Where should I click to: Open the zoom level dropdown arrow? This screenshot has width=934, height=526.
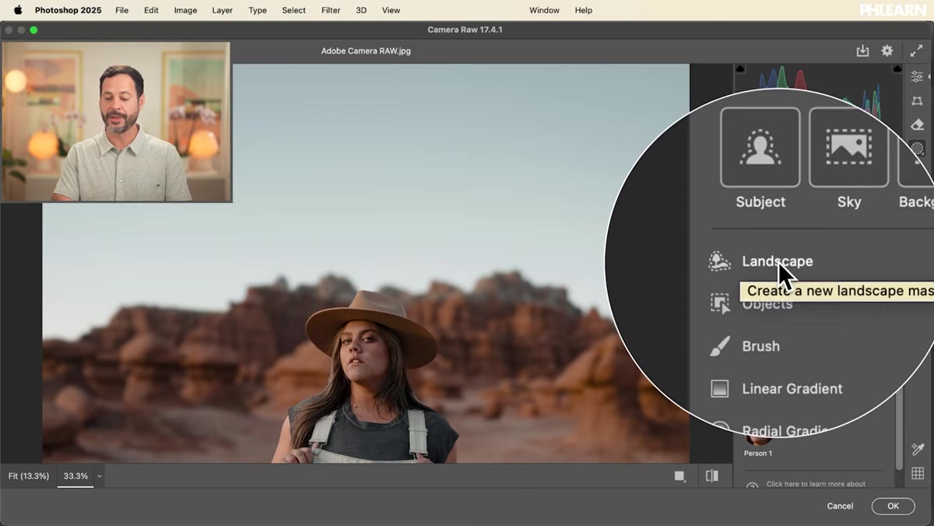pyautogui.click(x=100, y=476)
